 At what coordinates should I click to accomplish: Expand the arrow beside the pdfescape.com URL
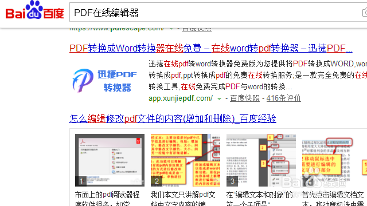pyautogui.click(x=171, y=29)
